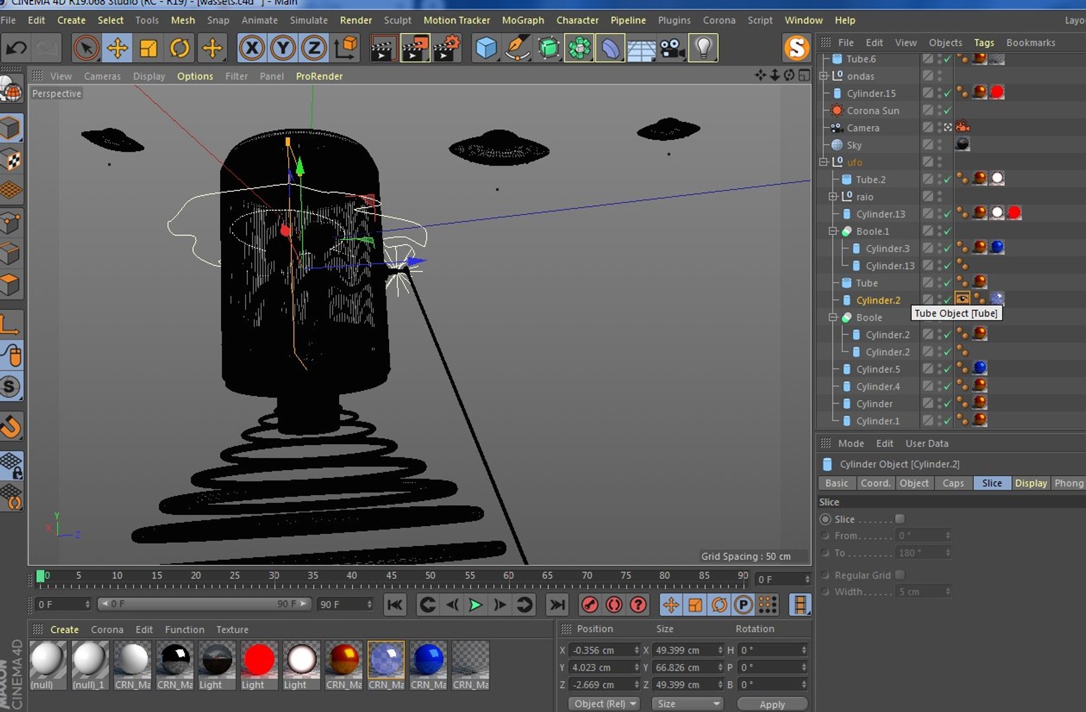This screenshot has height=712, width=1086.
Task: Select the Spline Pen tool icon
Action: 517,48
